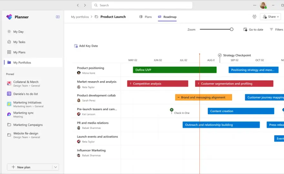
Task: Click Mona Kane's avatar
Action: 79,73
